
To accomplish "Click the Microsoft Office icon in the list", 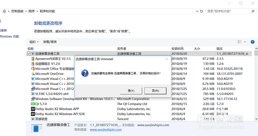I will pyautogui.click(x=33, y=69).
